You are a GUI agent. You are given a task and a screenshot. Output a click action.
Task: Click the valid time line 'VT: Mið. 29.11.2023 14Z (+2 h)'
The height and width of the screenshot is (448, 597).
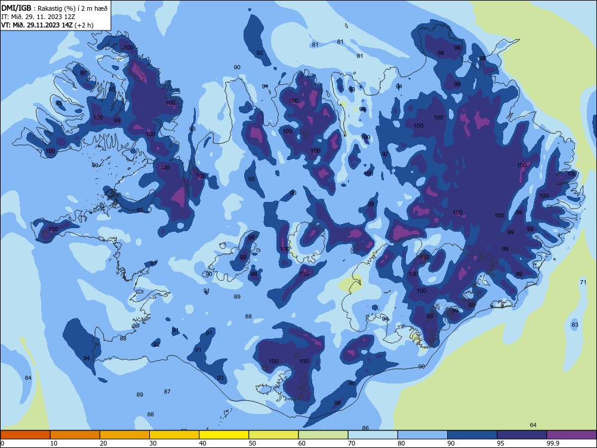tap(47, 25)
